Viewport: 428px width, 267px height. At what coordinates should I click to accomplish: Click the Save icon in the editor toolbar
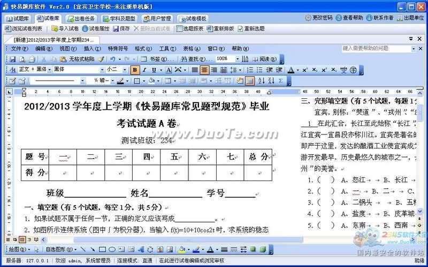point(12,59)
